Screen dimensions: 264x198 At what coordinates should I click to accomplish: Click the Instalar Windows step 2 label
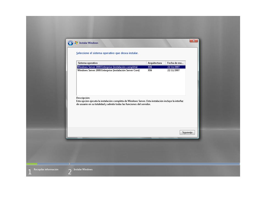83,169
